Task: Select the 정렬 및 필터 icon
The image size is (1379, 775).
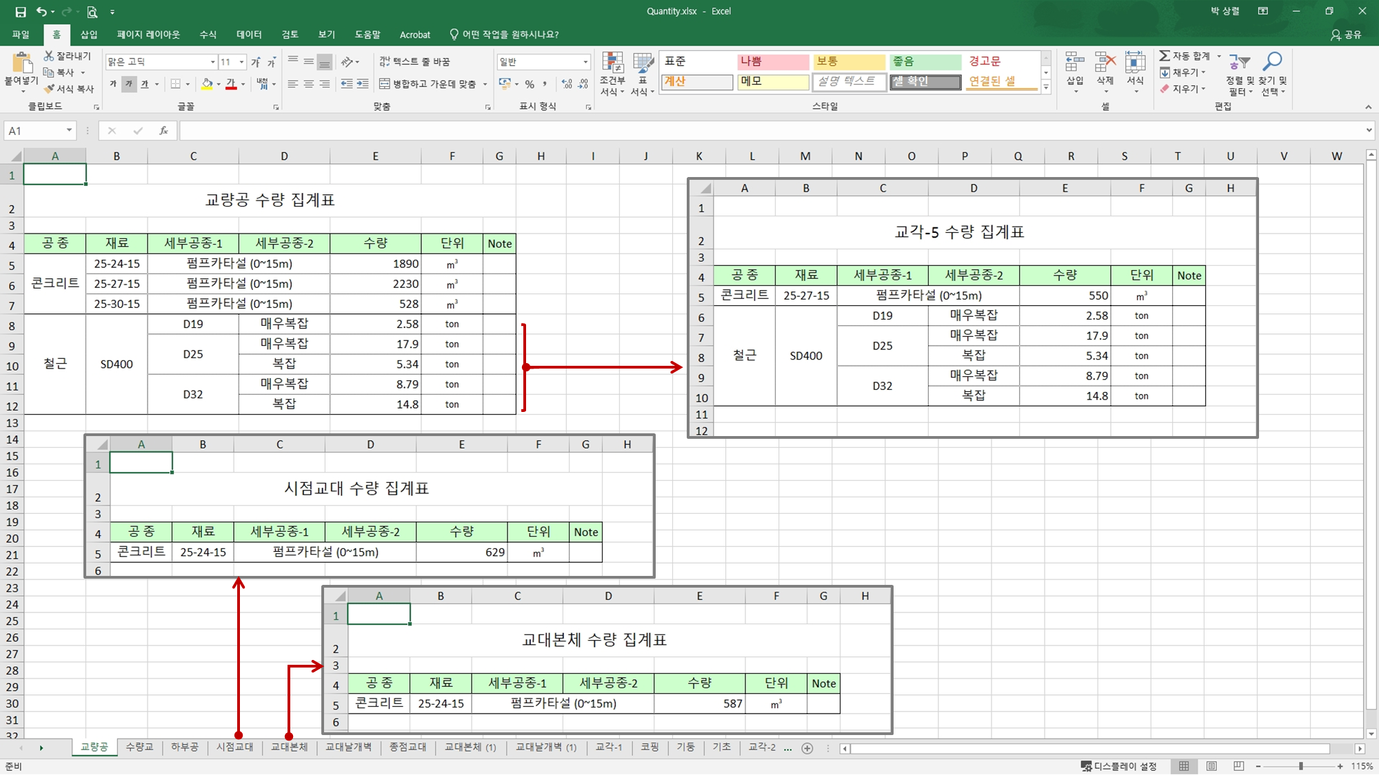Action: coord(1239,72)
